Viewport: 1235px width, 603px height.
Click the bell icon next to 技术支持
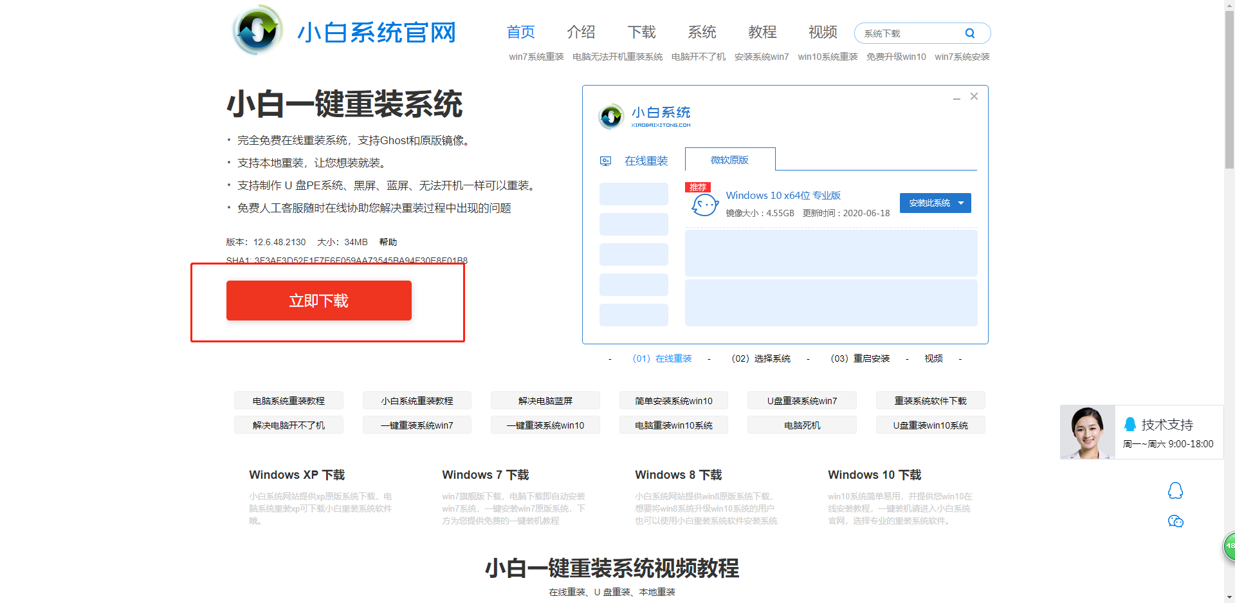(1131, 423)
